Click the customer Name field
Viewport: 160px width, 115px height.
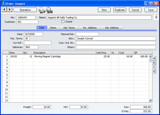click(x=99, y=18)
